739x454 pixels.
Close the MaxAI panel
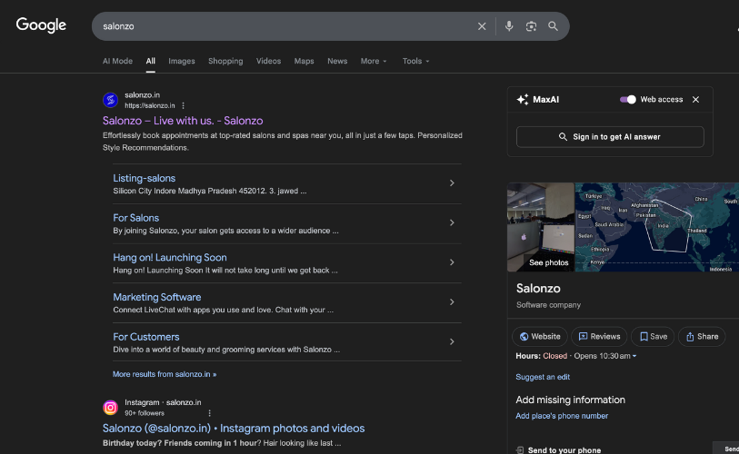coord(695,100)
